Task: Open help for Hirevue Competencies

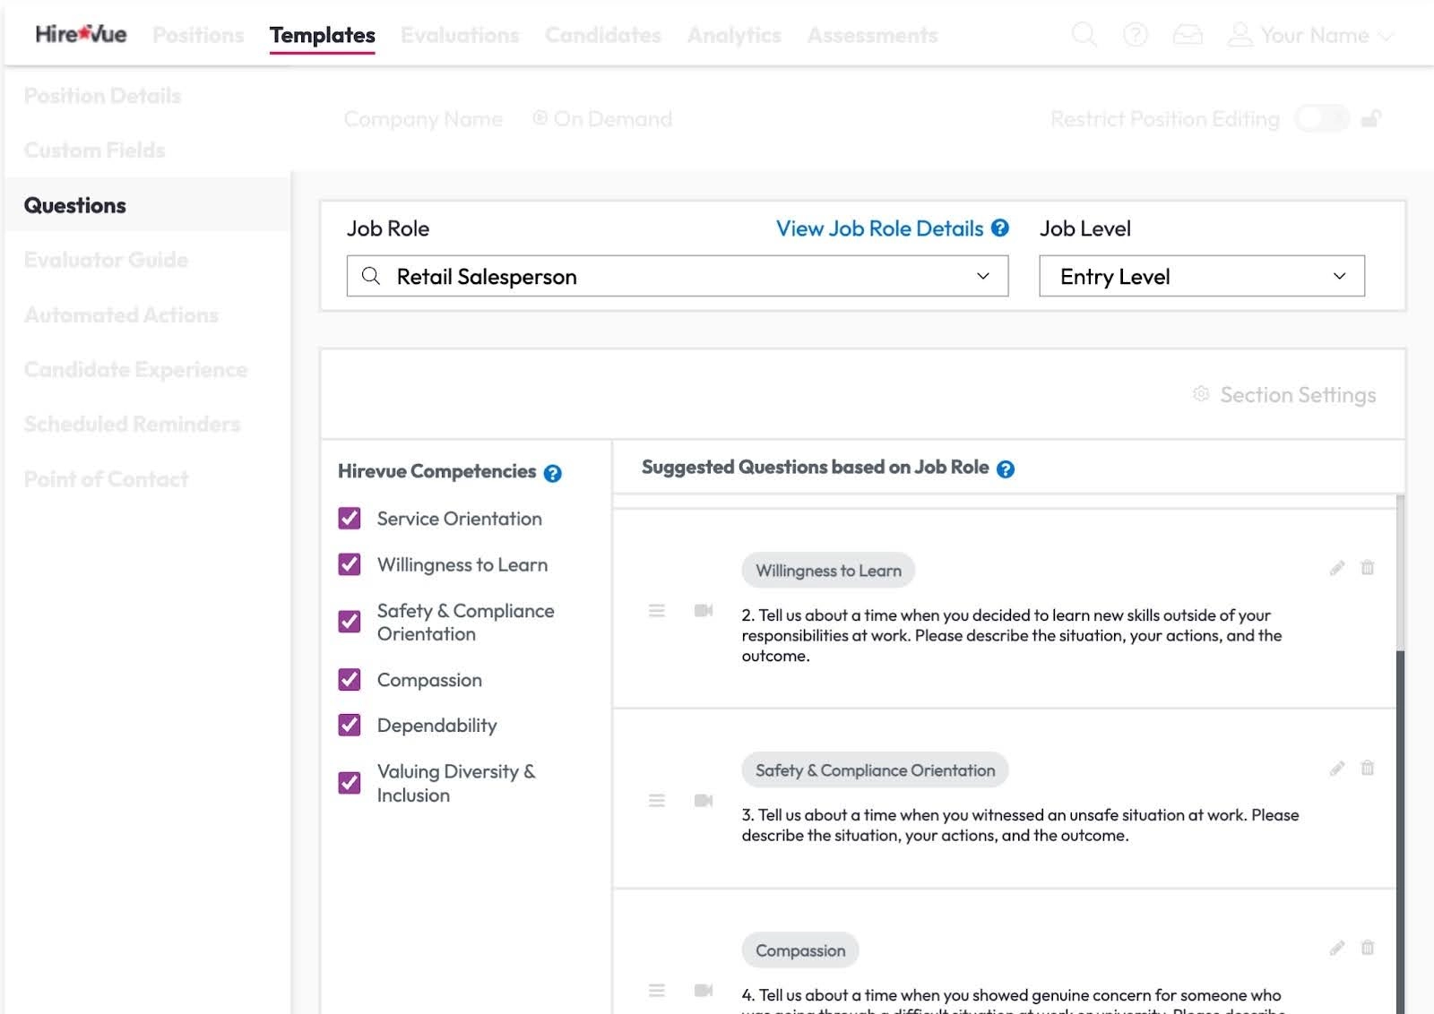Action: point(553,473)
